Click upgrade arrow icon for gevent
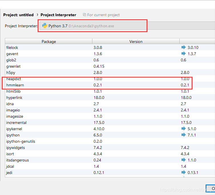215x195 pixels. (183, 53)
